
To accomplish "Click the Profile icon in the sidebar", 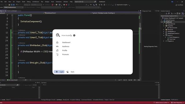I will [x=57, y=50].
